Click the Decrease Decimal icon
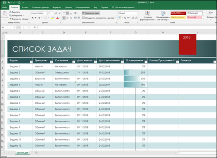This screenshot has width=217, height=158. [x=136, y=18]
